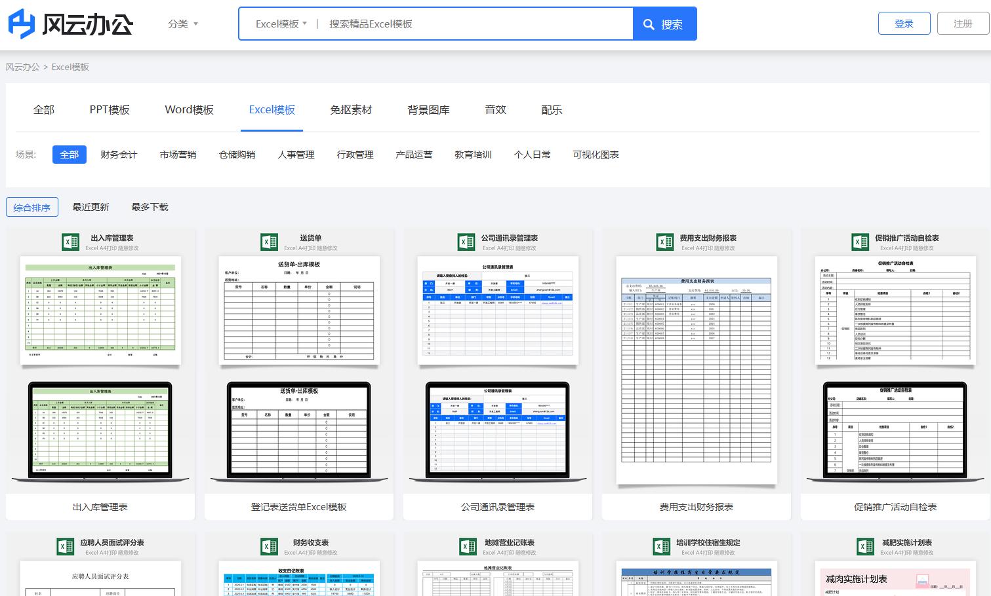Click the Excel icon on 财务收支表 card
This screenshot has height=596, width=991.
click(x=269, y=546)
